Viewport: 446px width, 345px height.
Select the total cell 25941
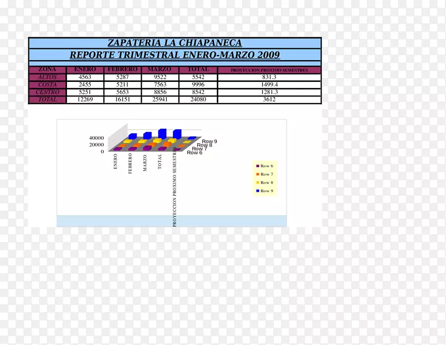tap(159, 99)
